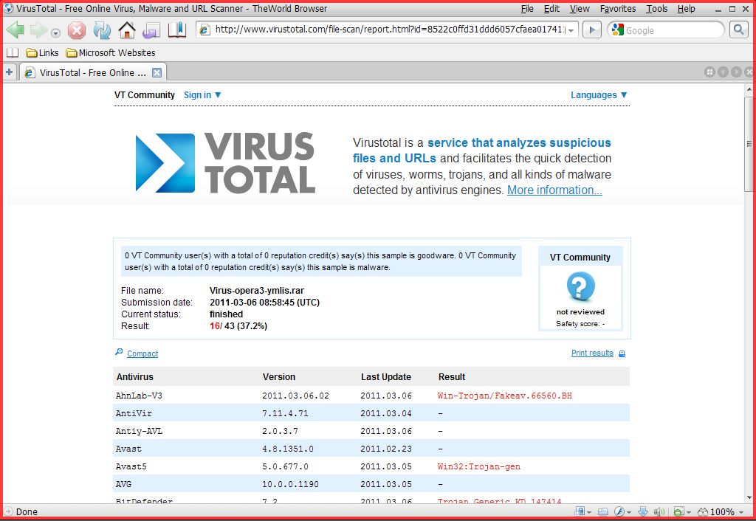Open the Favorites menu
Screen dimensions: 756x521
pos(618,9)
